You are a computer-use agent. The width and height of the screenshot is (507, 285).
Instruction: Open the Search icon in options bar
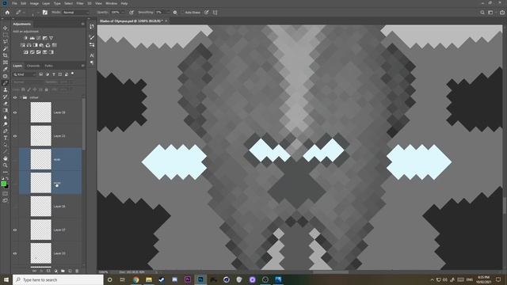[482, 13]
